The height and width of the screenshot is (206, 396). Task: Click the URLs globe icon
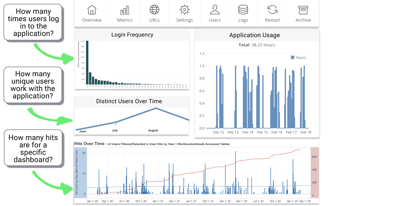154,10
